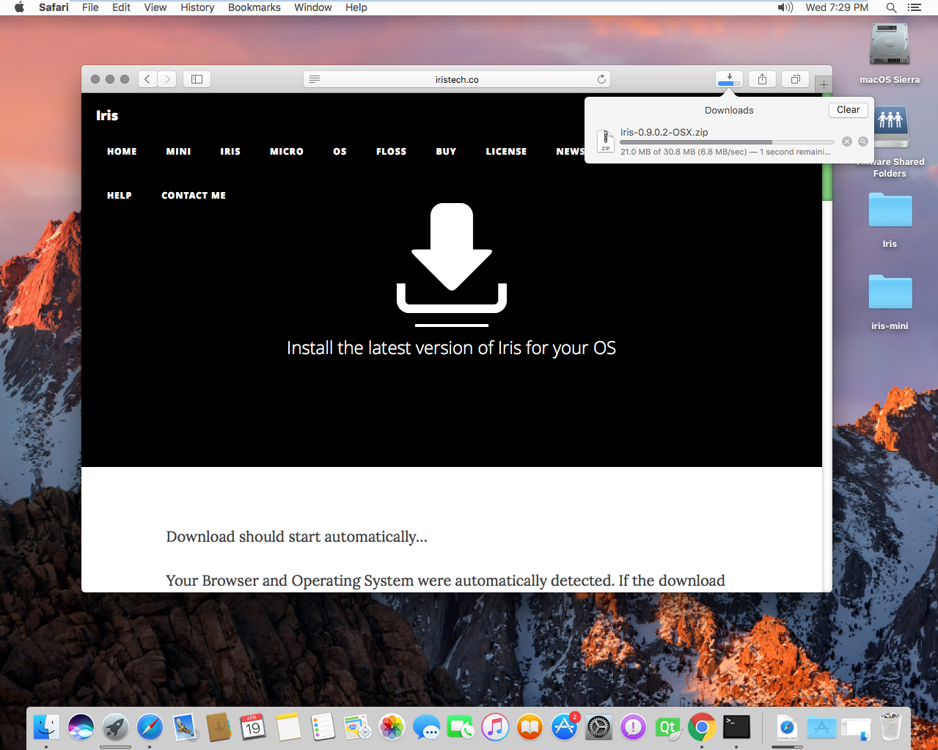Open the BUY nav link
Image resolution: width=938 pixels, height=750 pixels.
click(x=446, y=152)
